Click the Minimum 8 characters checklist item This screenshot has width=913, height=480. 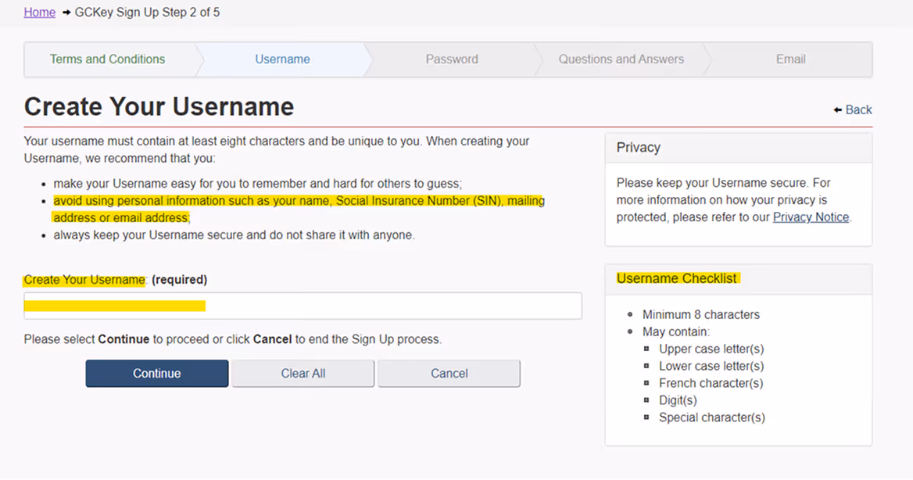click(701, 314)
